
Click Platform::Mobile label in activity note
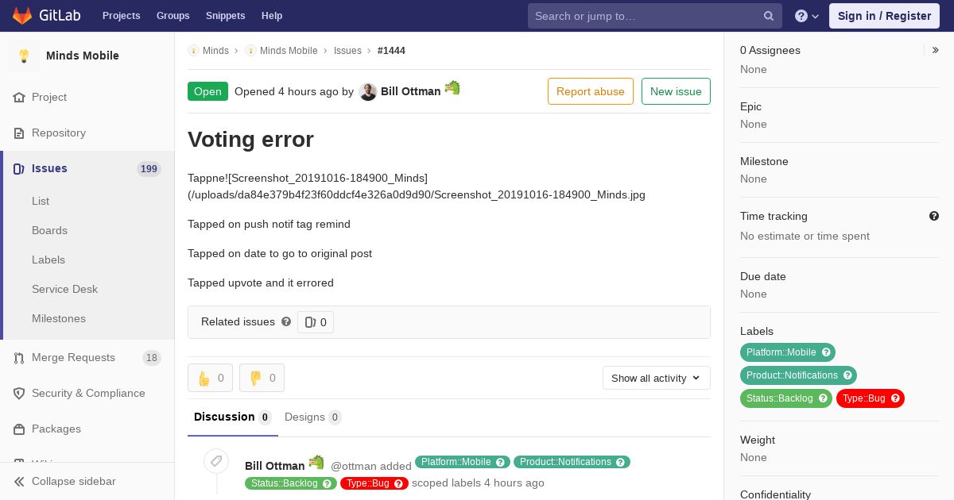click(463, 462)
